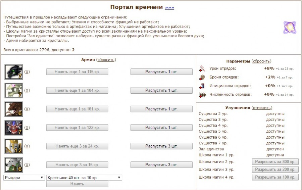Dismiss 1 unit of black dragons
Screen dimensions: 302x190
[161, 72]
